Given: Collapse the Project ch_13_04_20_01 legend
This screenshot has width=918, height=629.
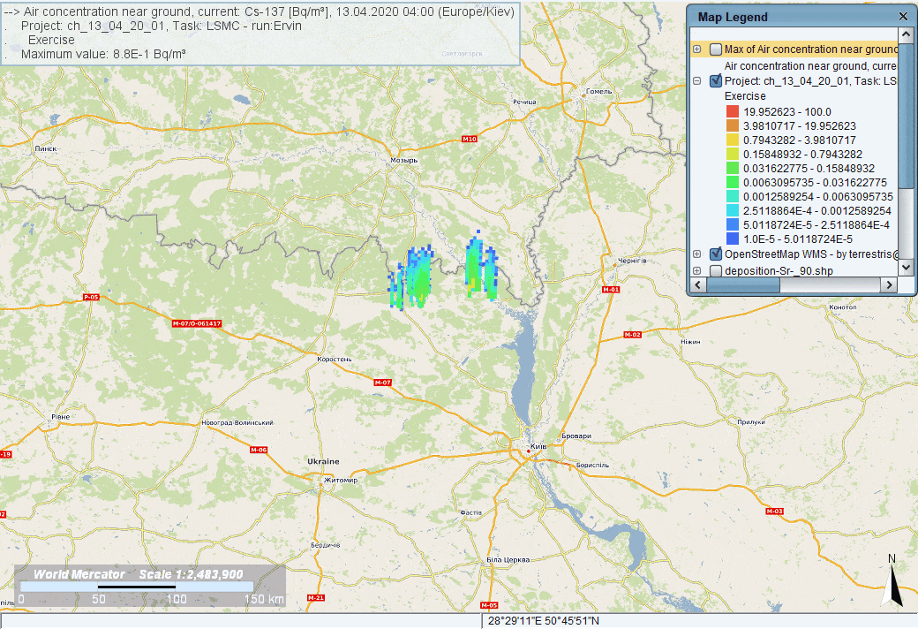Looking at the screenshot, I should pyautogui.click(x=697, y=80).
